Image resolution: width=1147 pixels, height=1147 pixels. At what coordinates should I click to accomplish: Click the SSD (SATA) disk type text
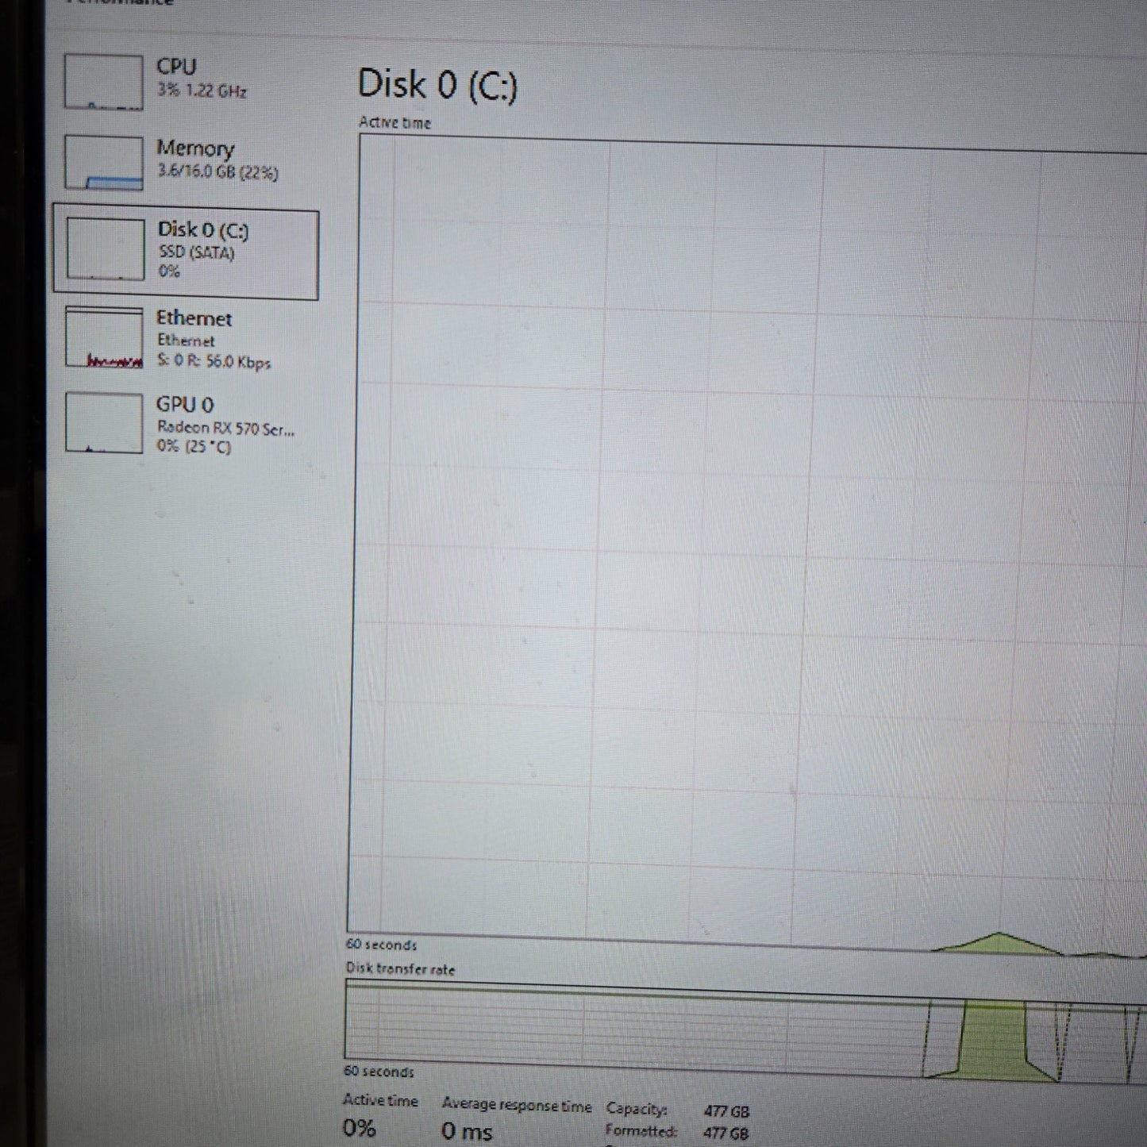point(196,252)
